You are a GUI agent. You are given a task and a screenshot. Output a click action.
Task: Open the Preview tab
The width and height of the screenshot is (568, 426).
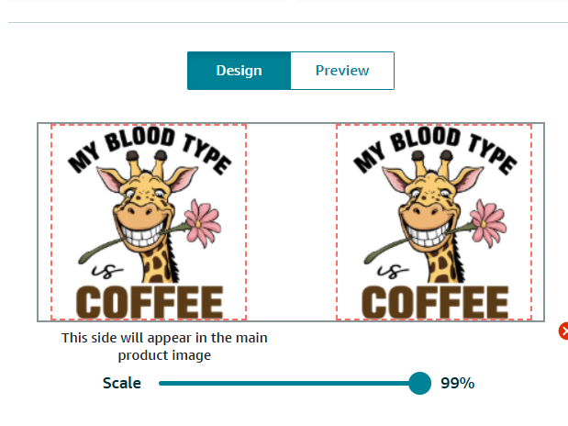click(342, 71)
